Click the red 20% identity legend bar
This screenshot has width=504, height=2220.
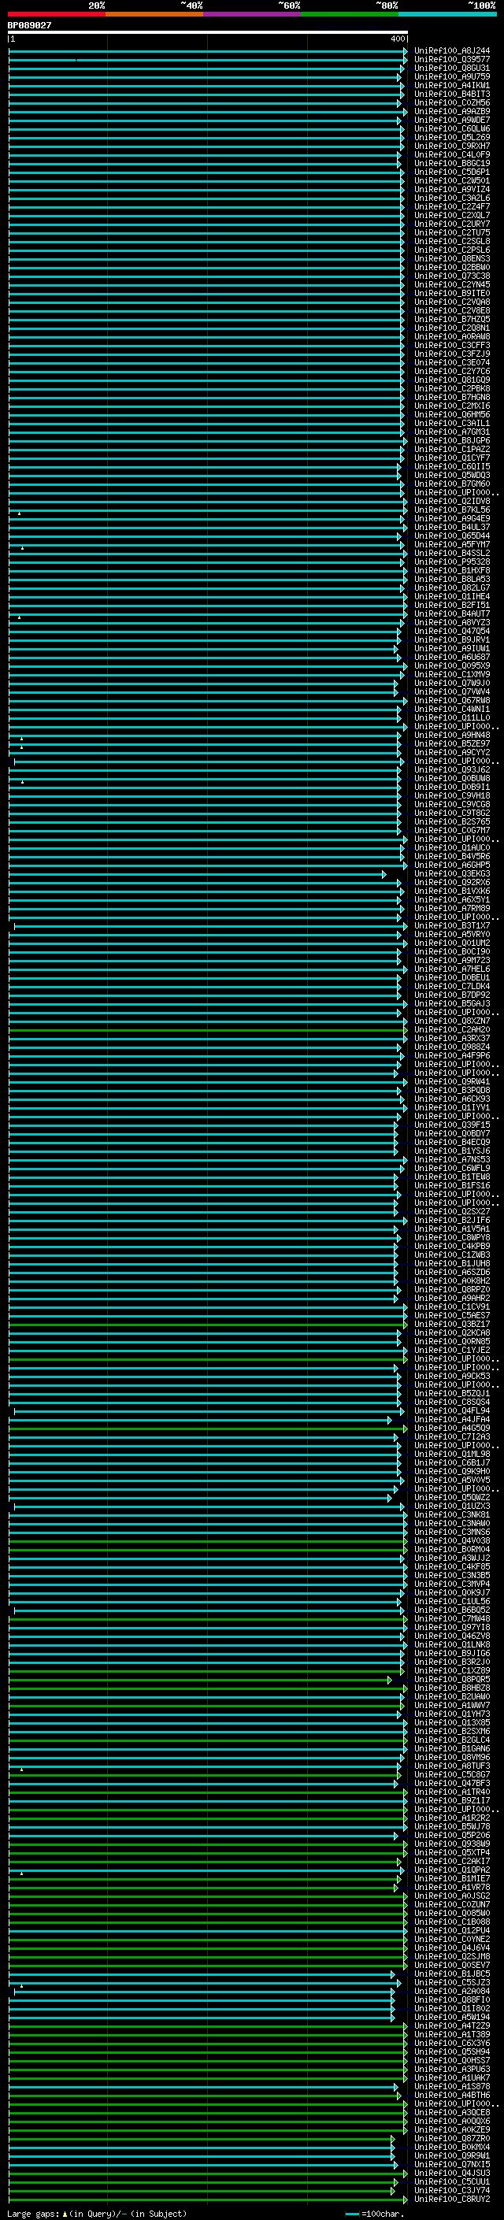56,14
